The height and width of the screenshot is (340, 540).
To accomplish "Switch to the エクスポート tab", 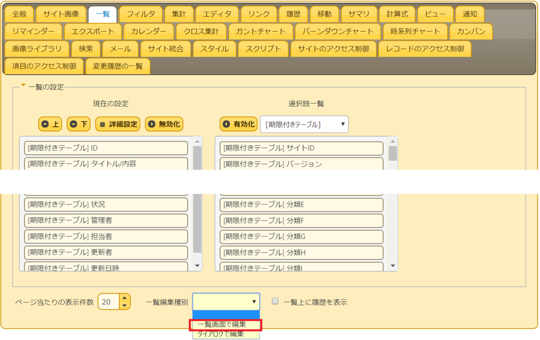I will tap(93, 31).
